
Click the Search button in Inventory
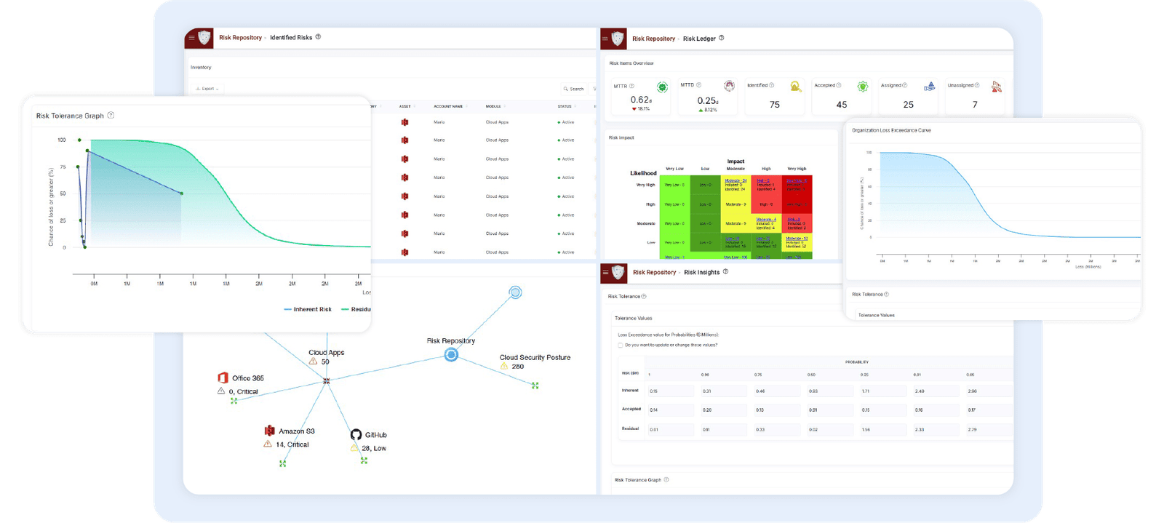[573, 89]
